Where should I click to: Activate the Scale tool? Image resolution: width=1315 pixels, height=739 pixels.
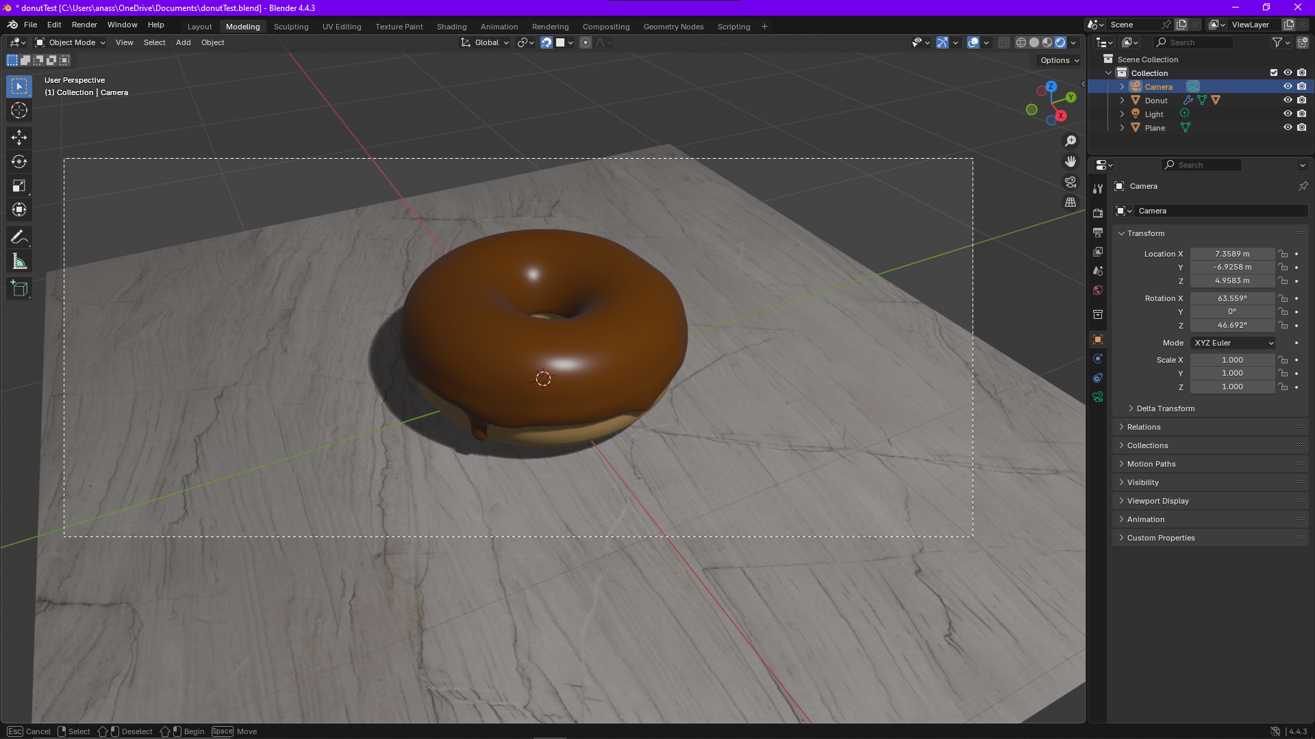coord(19,185)
